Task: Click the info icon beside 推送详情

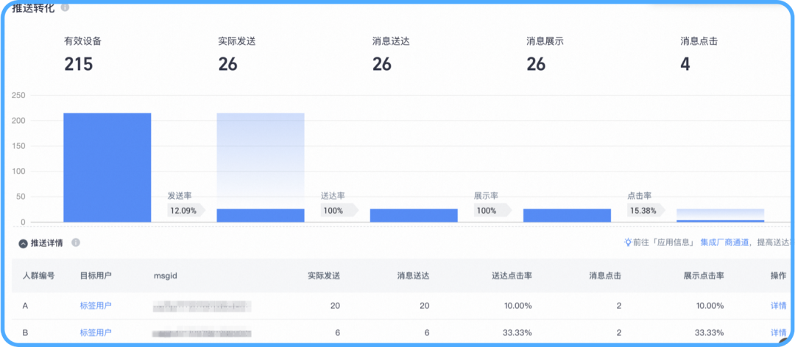Action: (x=76, y=243)
